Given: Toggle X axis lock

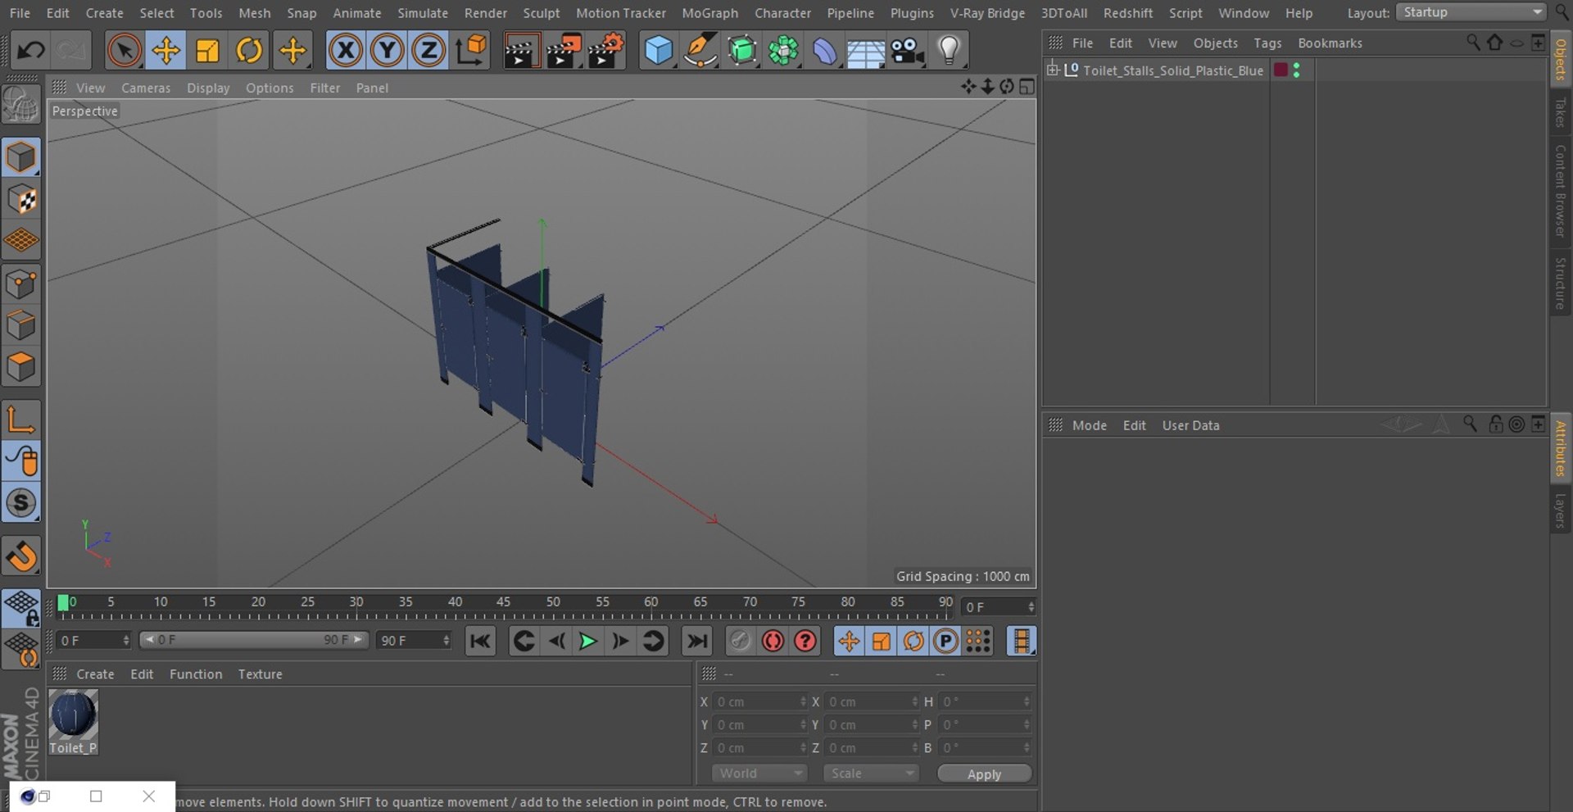Looking at the screenshot, I should coord(346,51).
